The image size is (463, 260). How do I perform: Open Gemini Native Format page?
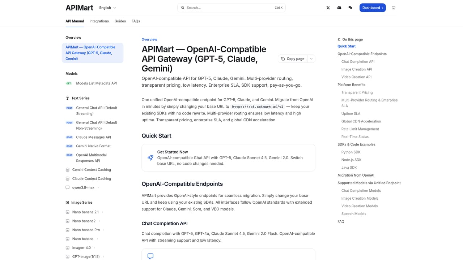click(x=93, y=146)
